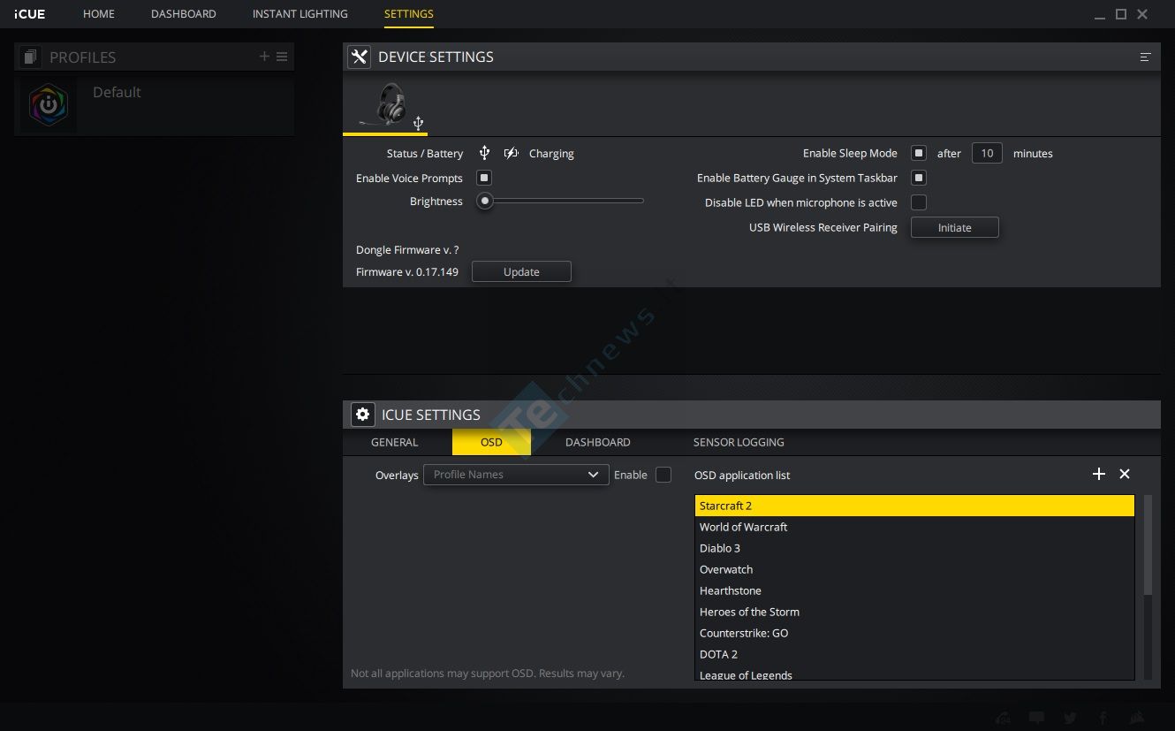Click the sleep mode minutes field
Viewport: 1175px width, 731px height.
coord(987,153)
